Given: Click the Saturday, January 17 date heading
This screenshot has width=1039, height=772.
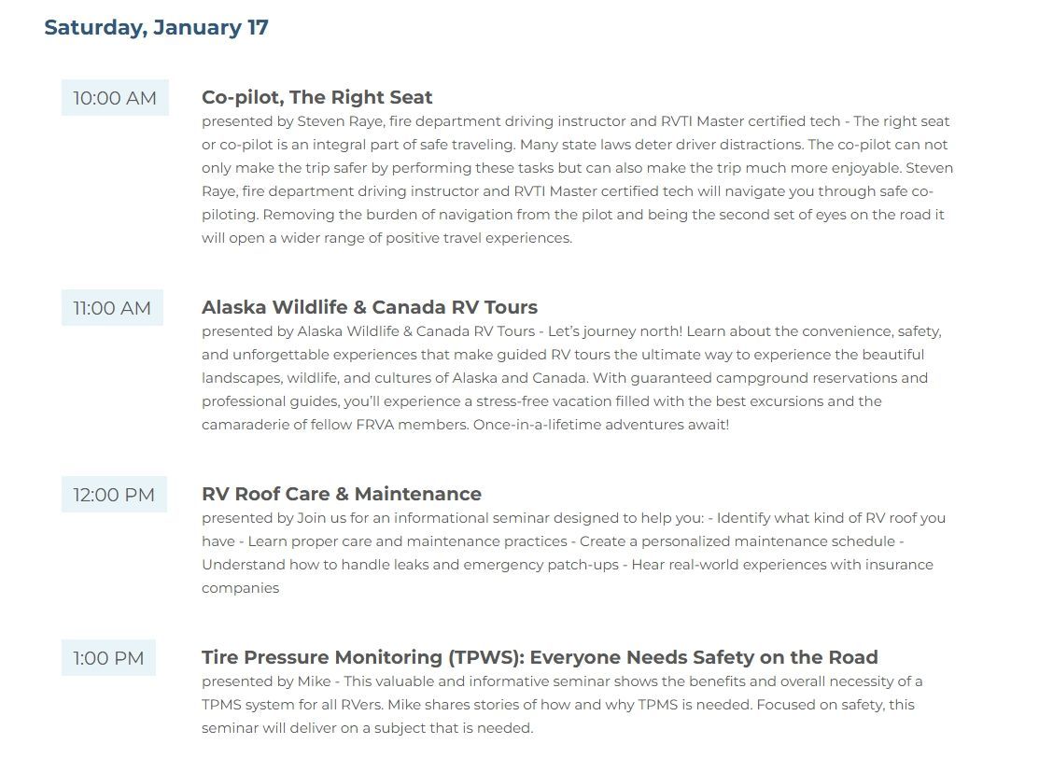Looking at the screenshot, I should point(156,27).
